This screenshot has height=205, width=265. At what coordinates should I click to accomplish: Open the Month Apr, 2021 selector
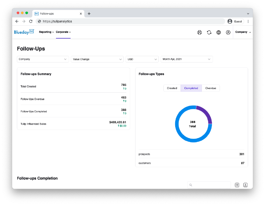186,59
